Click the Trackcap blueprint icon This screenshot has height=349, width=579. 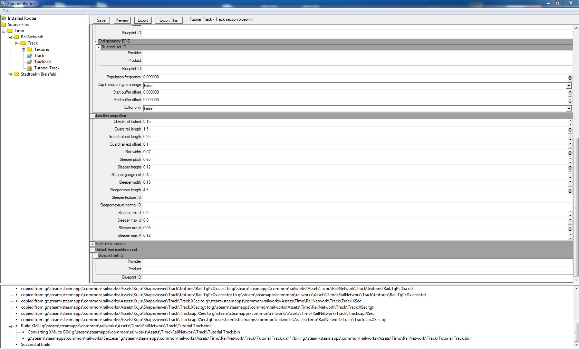tap(30, 62)
